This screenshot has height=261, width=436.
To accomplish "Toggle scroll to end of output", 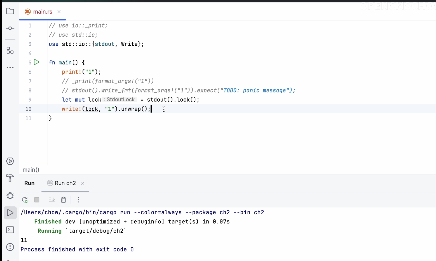I will pyautogui.click(x=52, y=200).
